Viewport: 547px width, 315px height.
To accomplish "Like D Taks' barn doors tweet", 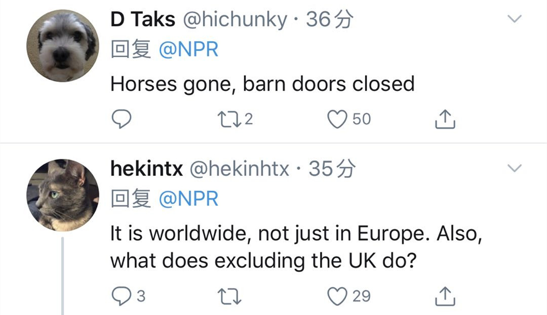I will coord(337,119).
